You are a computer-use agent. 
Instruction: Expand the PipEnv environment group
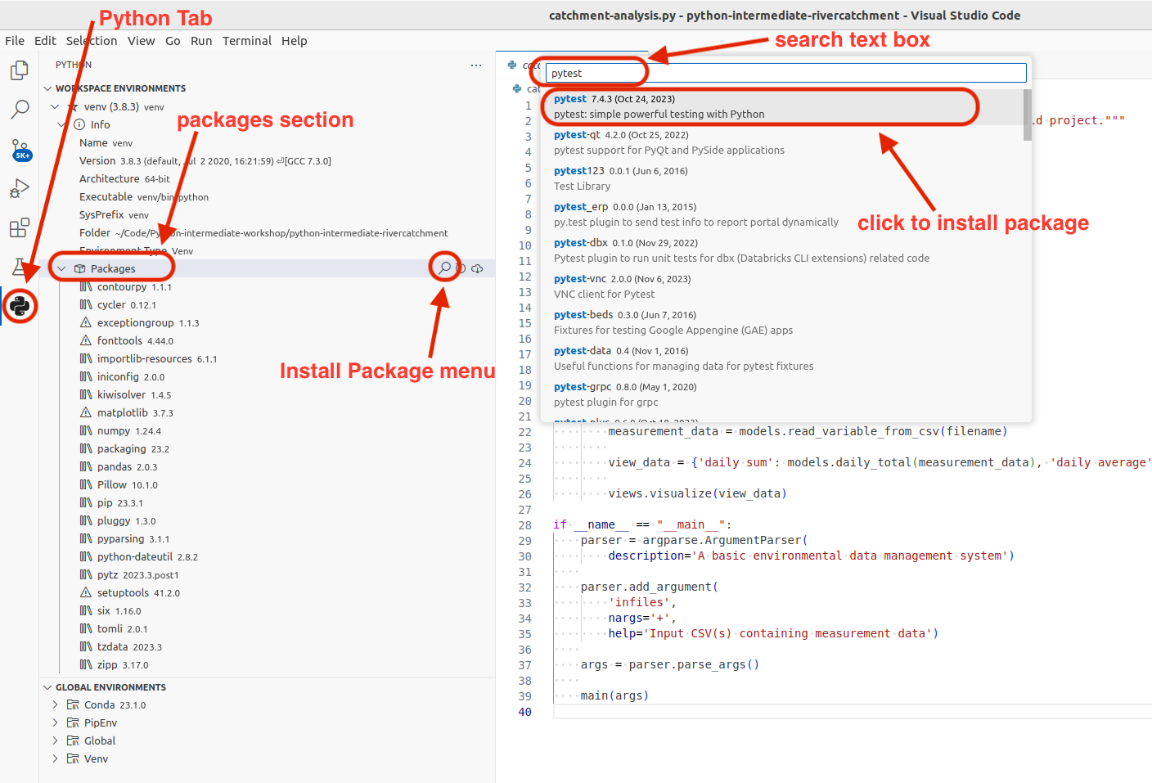click(55, 722)
